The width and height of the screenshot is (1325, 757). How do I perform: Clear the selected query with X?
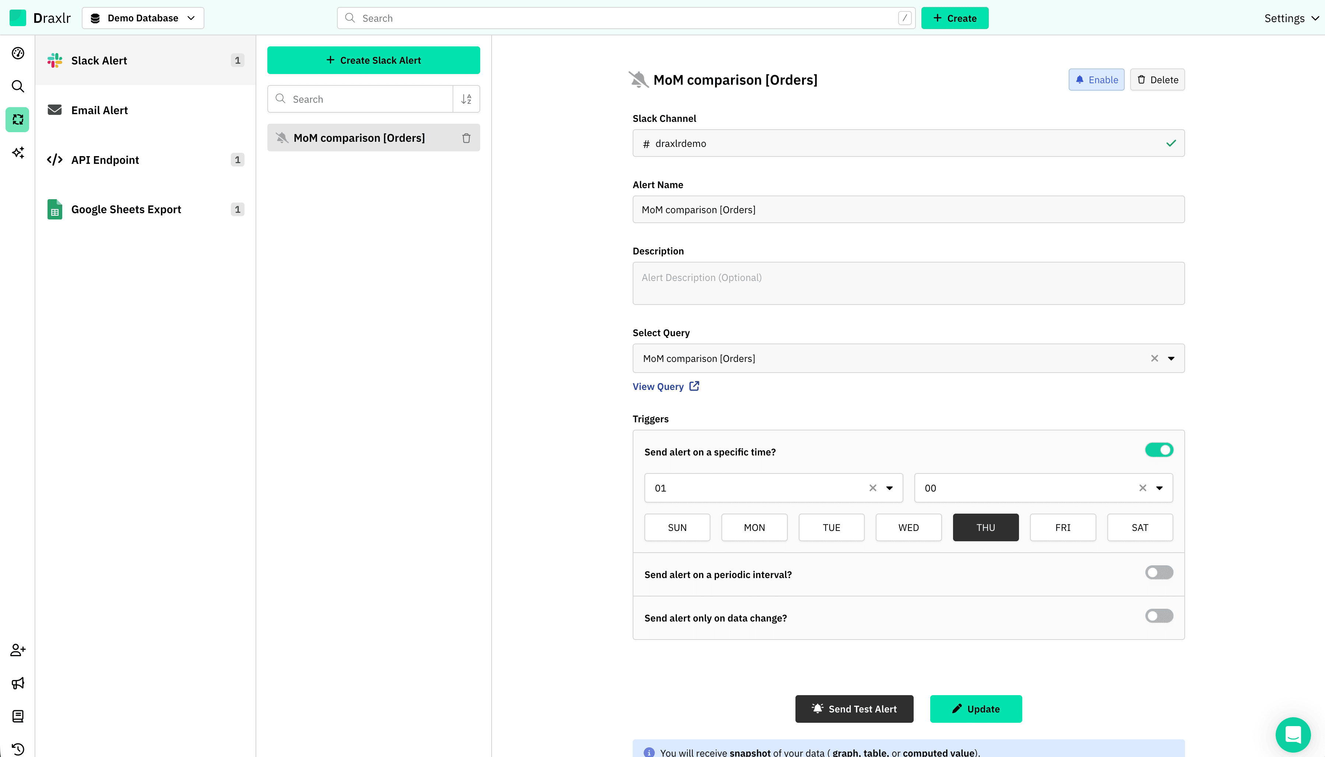tap(1154, 358)
